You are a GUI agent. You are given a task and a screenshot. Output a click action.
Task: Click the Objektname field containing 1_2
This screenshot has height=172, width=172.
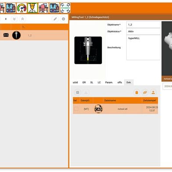point(143,25)
